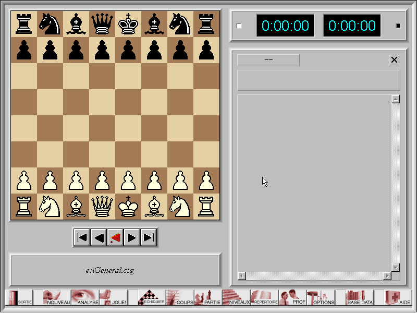The image size is (417, 313).
Task: Open the COUPS moves icon
Action: click(x=180, y=297)
